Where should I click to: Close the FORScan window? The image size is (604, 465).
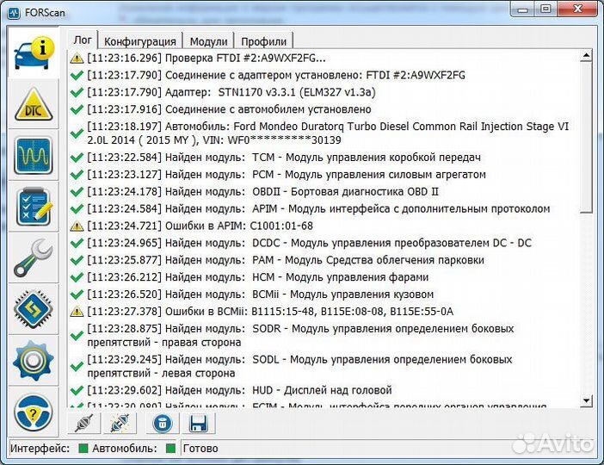(x=578, y=9)
